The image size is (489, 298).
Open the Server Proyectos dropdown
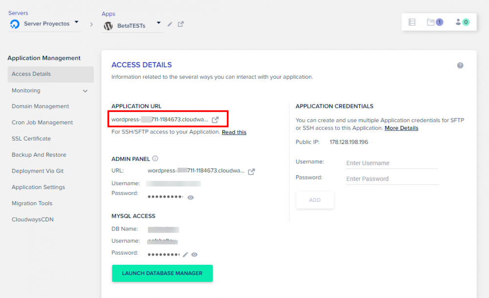[77, 22]
